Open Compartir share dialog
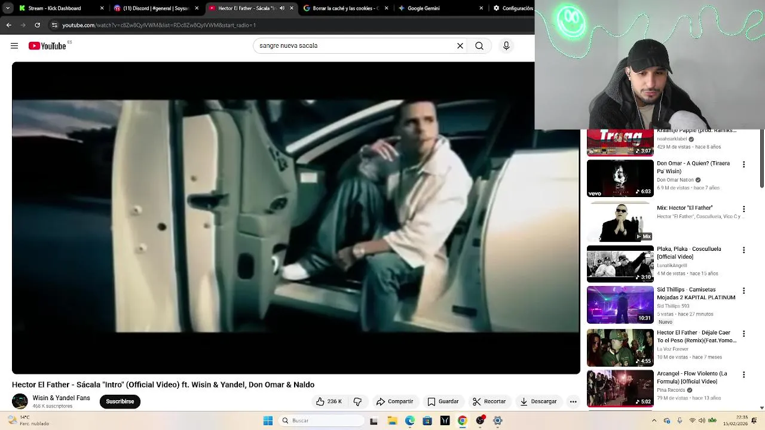 [394, 401]
